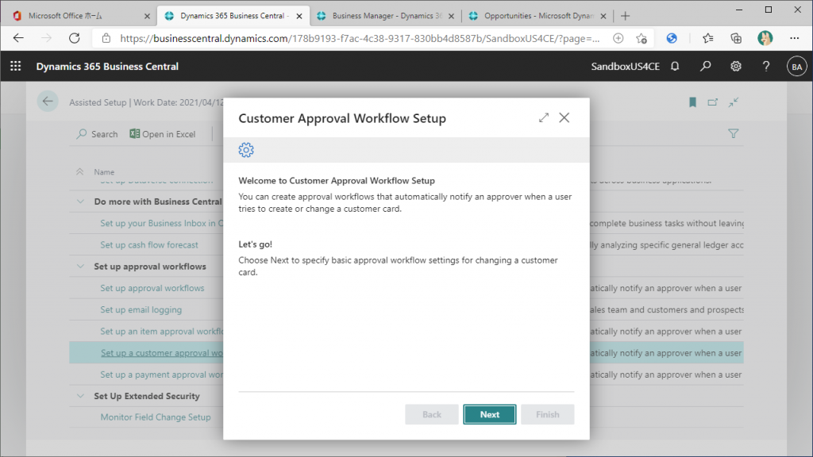Click the Back button in the wizard
Screen dimensions: 813x457
tap(431, 414)
